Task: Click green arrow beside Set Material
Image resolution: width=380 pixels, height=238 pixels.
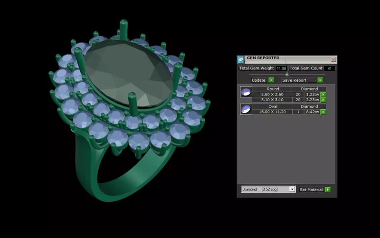Action: pos(328,190)
